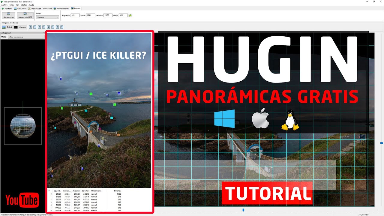Click the Hugin icon in the title bar
Viewport: 384px width, 216px height.
point(2,1)
